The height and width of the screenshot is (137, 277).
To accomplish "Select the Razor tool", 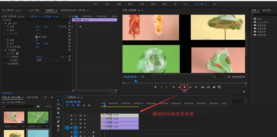I will click(58, 113).
